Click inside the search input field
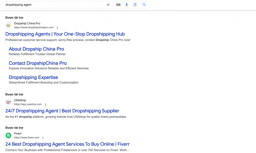Viewport: 256px width, 153px height. click(50, 4)
